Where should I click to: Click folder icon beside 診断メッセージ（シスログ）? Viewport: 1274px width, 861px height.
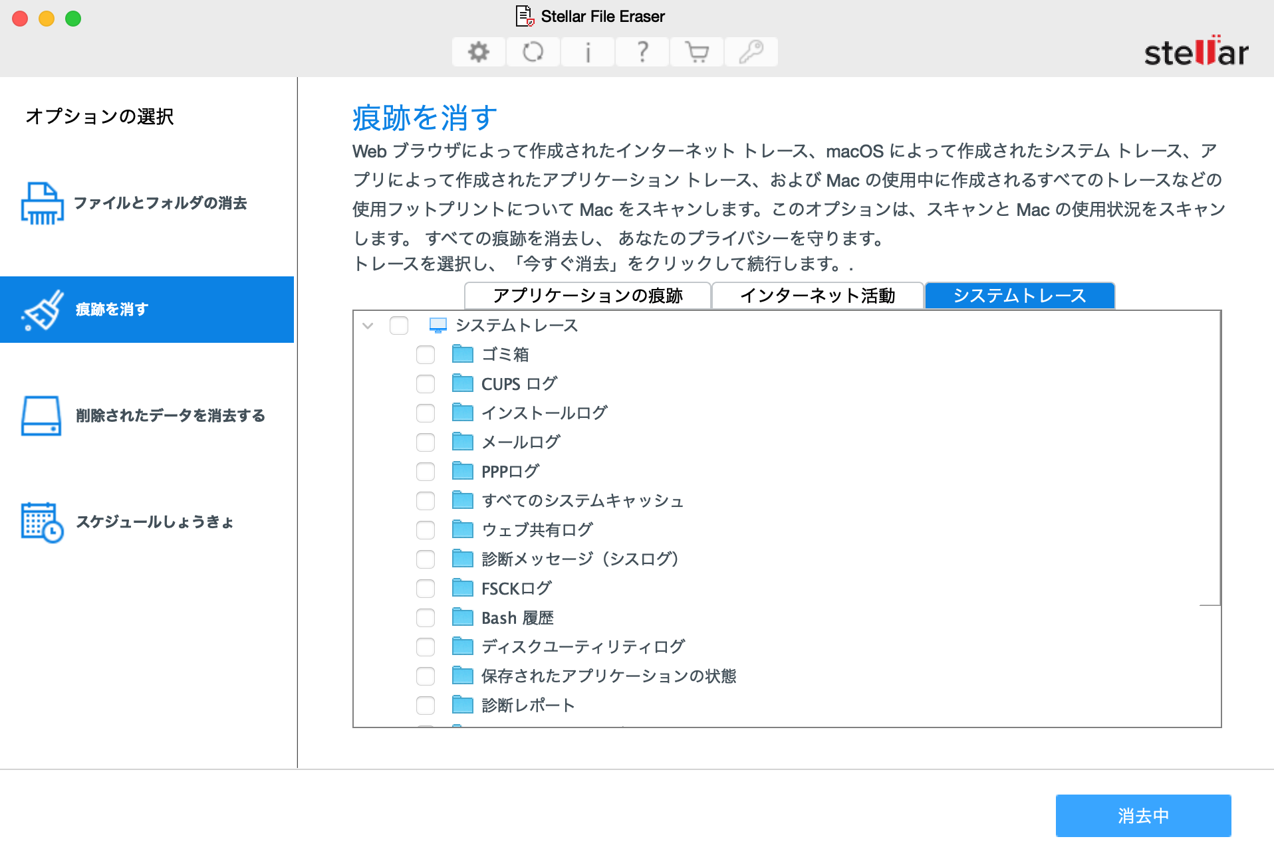(463, 559)
